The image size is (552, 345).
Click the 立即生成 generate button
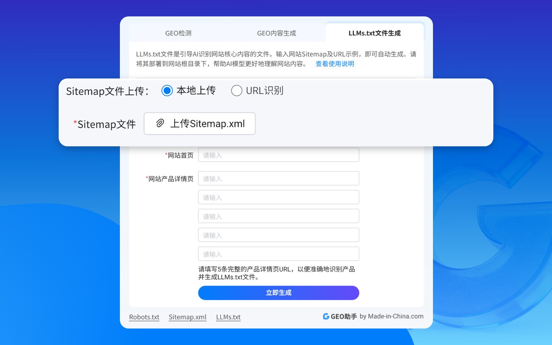point(278,293)
